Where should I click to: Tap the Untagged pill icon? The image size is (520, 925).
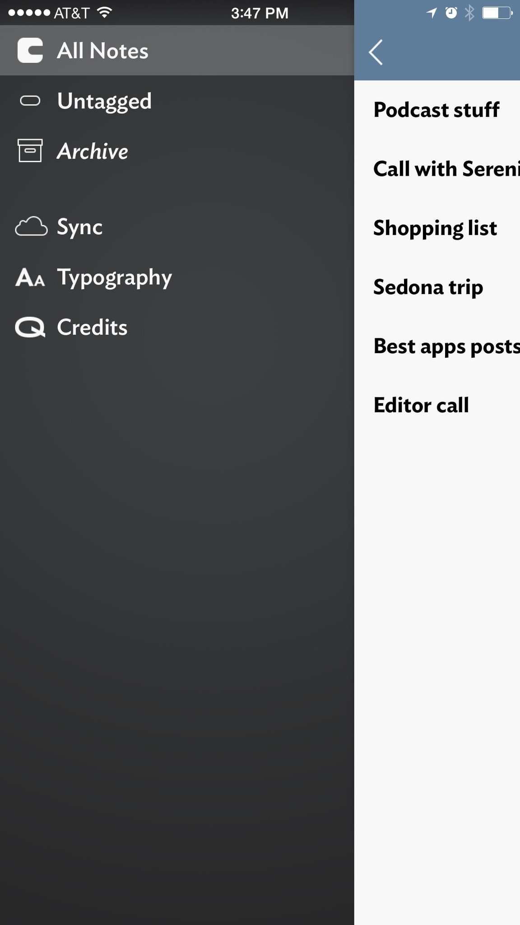(x=30, y=101)
